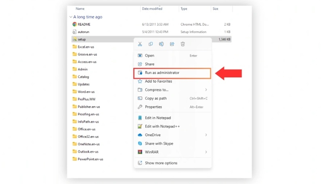This screenshot has height=184, width=323.
Task: Click Show more options
Action: pos(172,163)
